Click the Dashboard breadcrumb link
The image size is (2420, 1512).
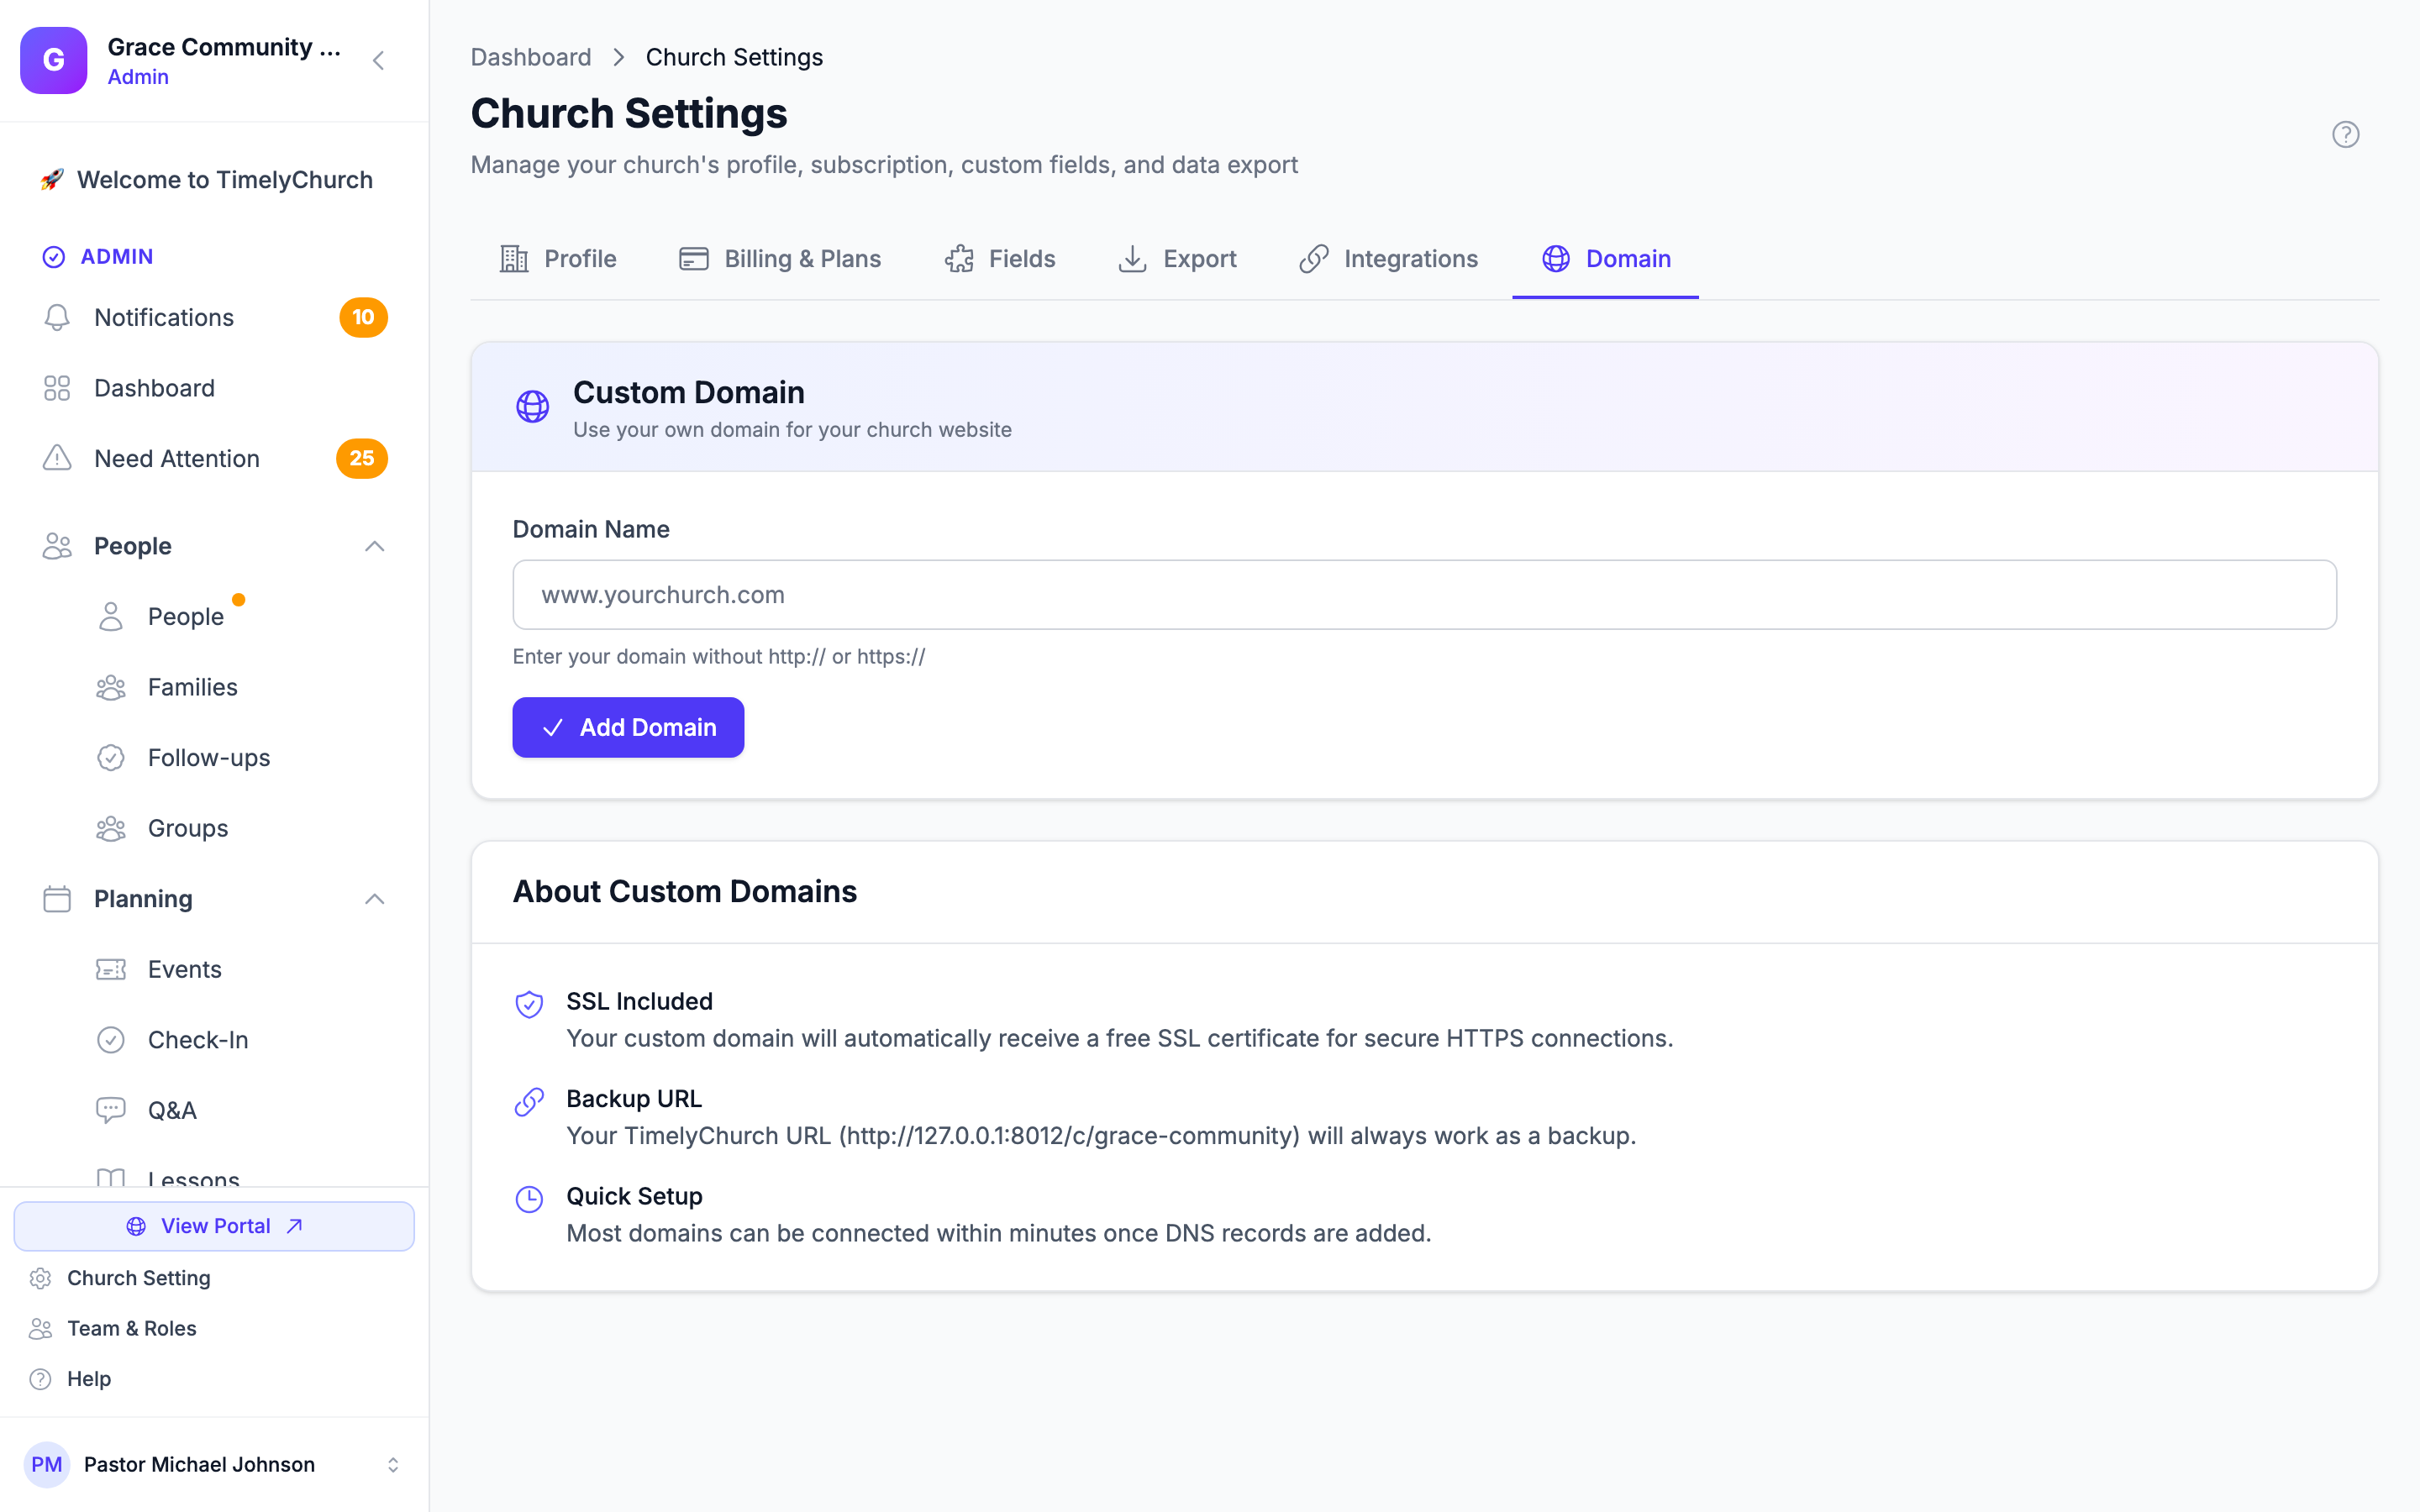[531, 57]
